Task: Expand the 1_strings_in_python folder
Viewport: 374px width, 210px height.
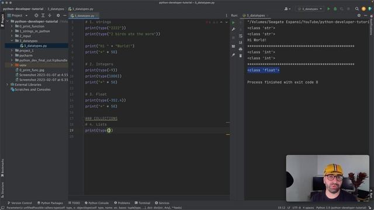Action: tap(12, 31)
